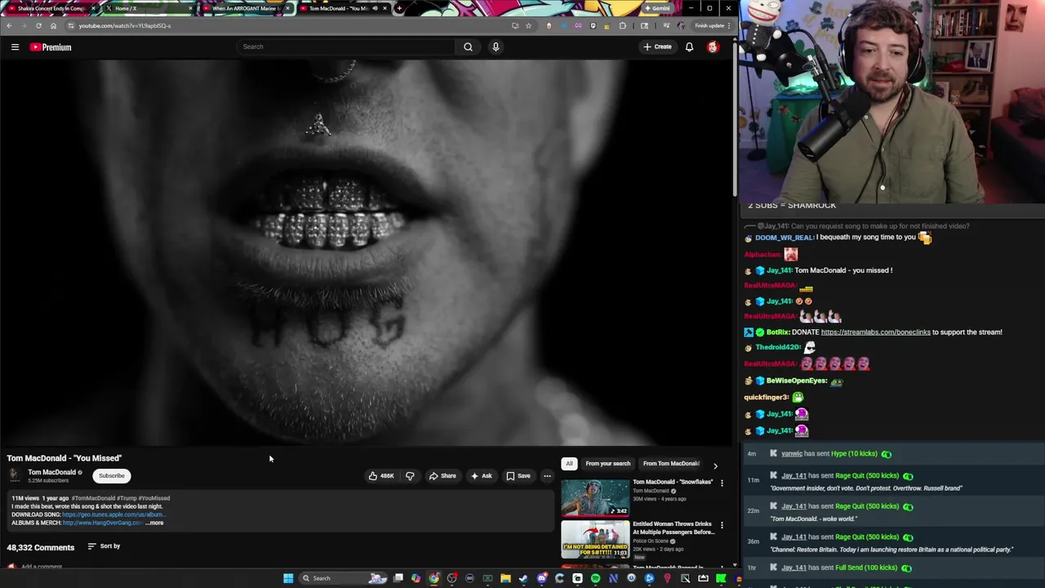Screen dimensions: 1045x588
Task: Click the Ask button
Action: (x=481, y=475)
